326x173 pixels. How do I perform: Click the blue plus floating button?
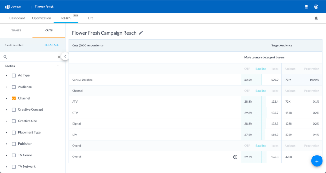[x=317, y=161]
